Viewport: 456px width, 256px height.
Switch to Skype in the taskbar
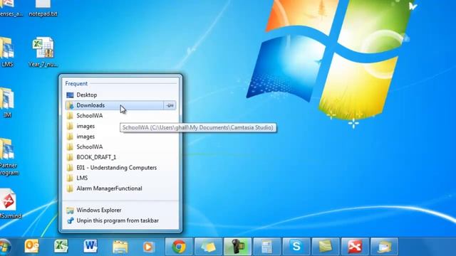296,247
